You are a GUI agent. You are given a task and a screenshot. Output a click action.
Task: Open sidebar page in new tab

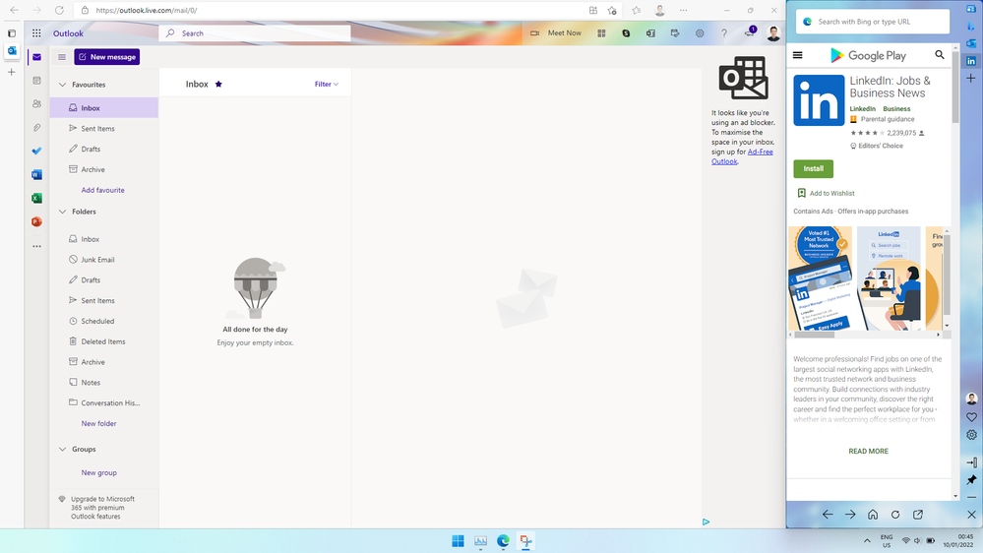[x=918, y=515]
